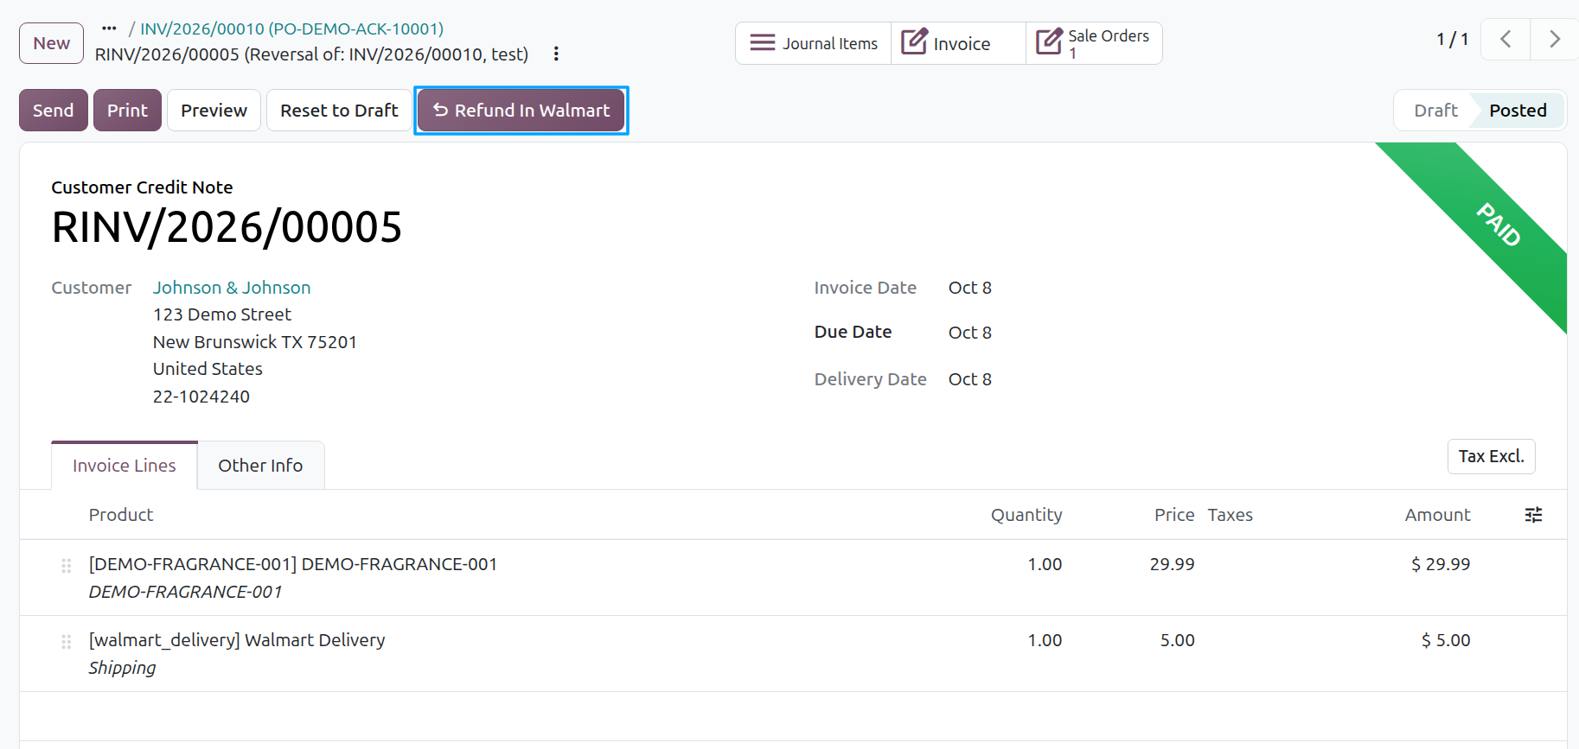Open the related Invoice smart button
1579x749 pixels.
coord(958,43)
